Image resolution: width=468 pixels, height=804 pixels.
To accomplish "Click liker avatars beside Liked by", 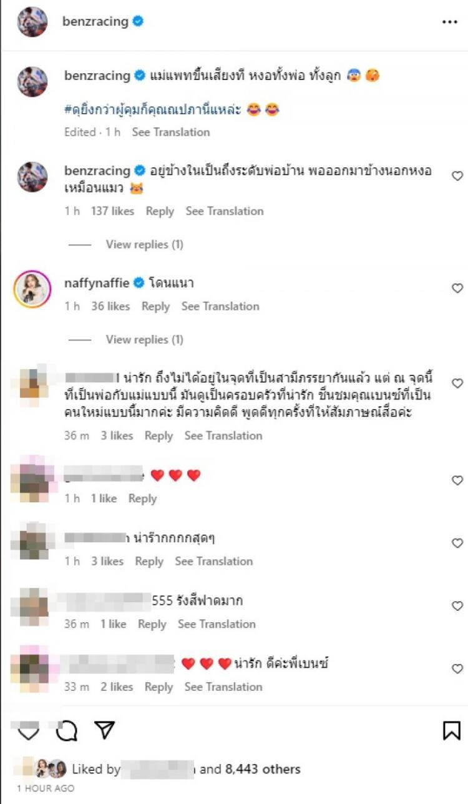I will tap(50, 768).
